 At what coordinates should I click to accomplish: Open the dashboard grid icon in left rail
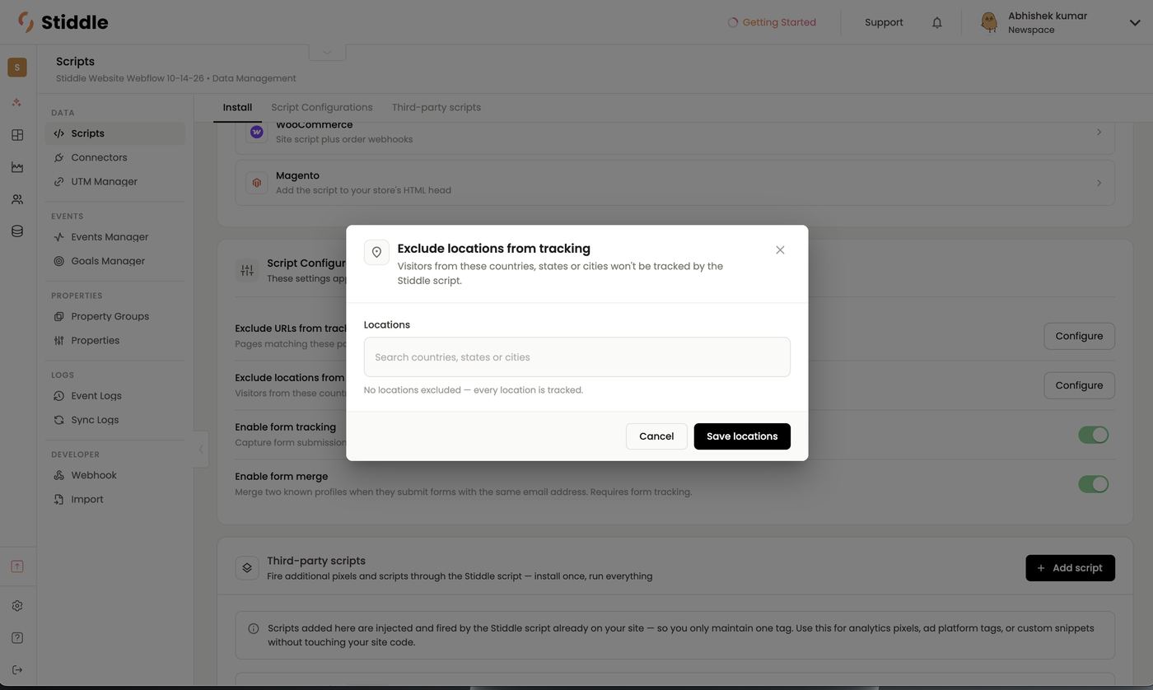click(17, 135)
